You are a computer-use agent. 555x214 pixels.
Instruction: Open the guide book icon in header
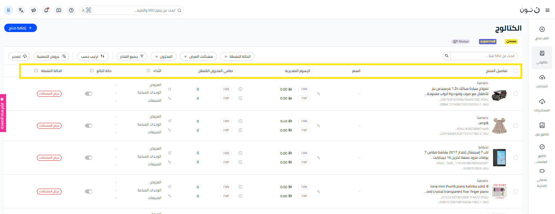click(59, 10)
